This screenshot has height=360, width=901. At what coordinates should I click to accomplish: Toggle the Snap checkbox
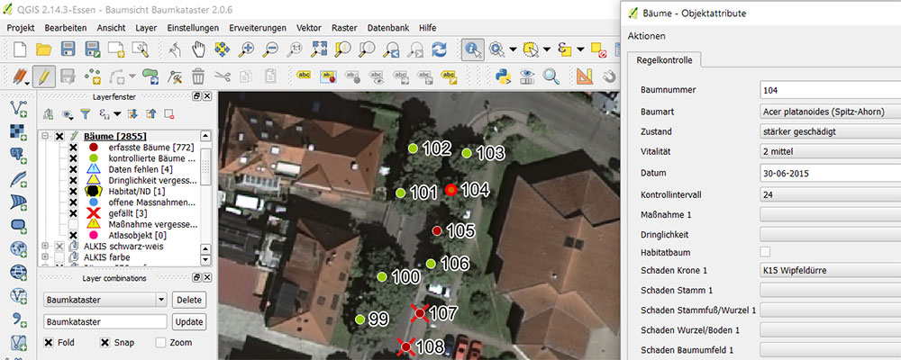click(x=105, y=343)
